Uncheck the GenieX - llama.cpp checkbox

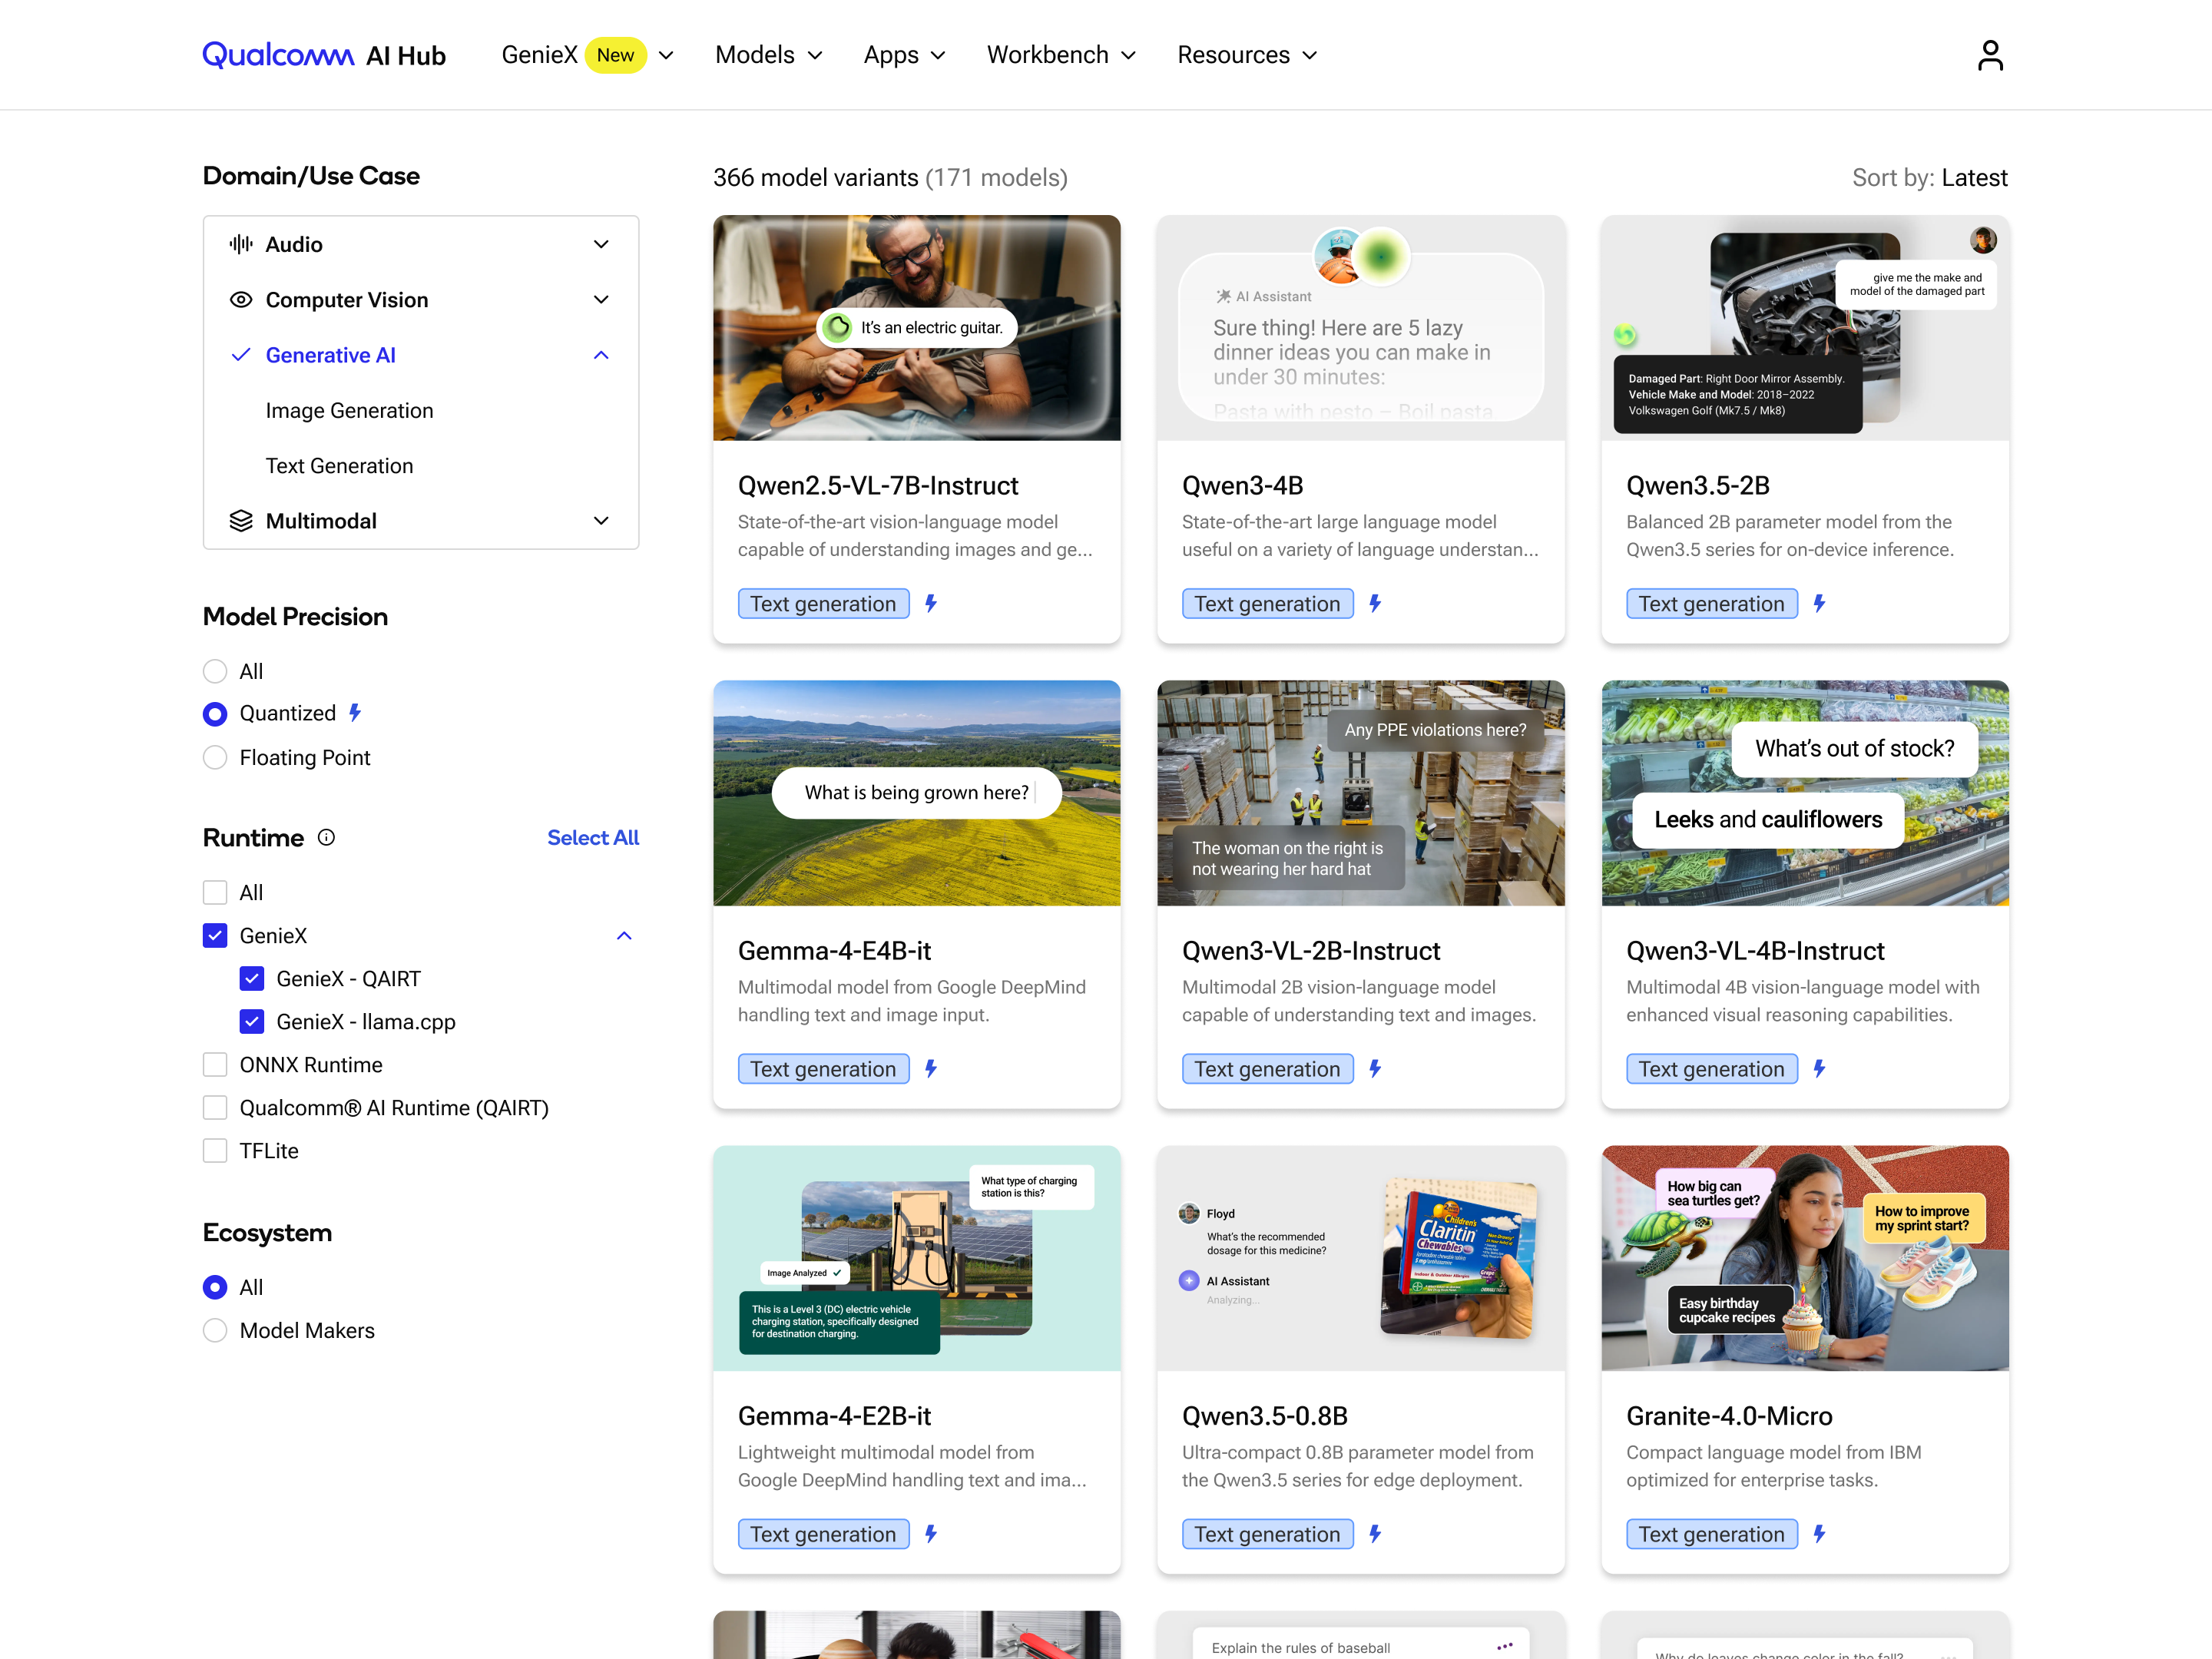[252, 1021]
